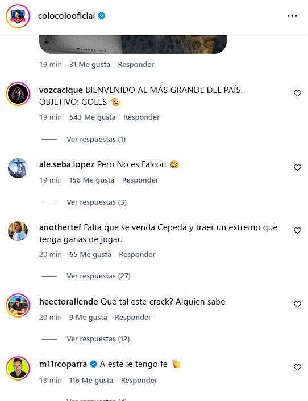Like vozcacique's comment with the heart
Image resolution: width=308 pixels, height=401 pixels.
pyautogui.click(x=297, y=94)
